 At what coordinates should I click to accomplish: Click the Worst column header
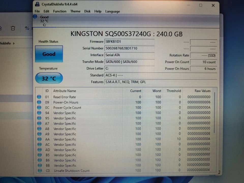(x=157, y=91)
